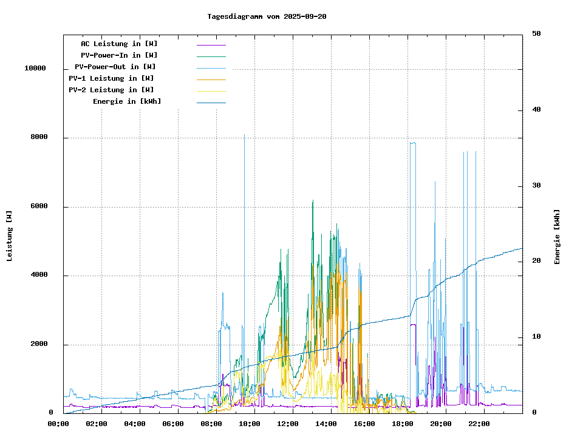Pick the PV-1 Leistung legend label
583x437 pixels.
pyautogui.click(x=111, y=78)
